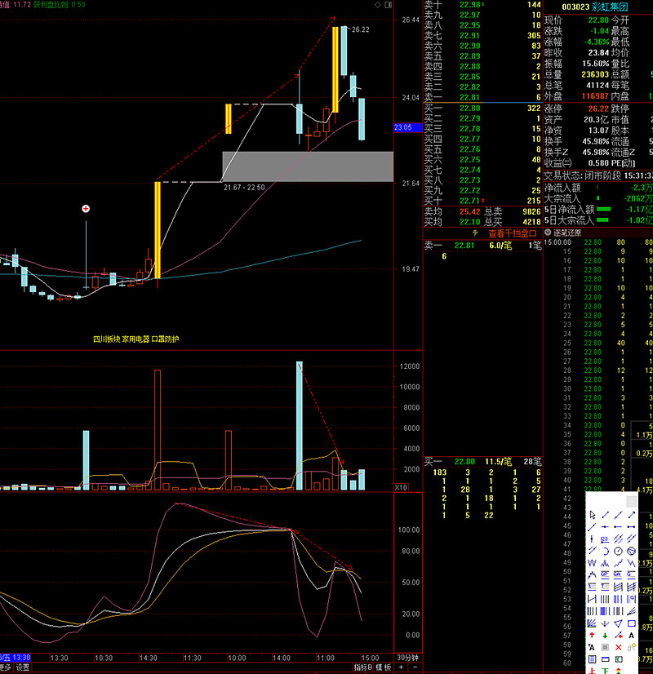653x674 pixels.
Task: Open the 设置 settings tab
Action: pyautogui.click(x=23, y=667)
